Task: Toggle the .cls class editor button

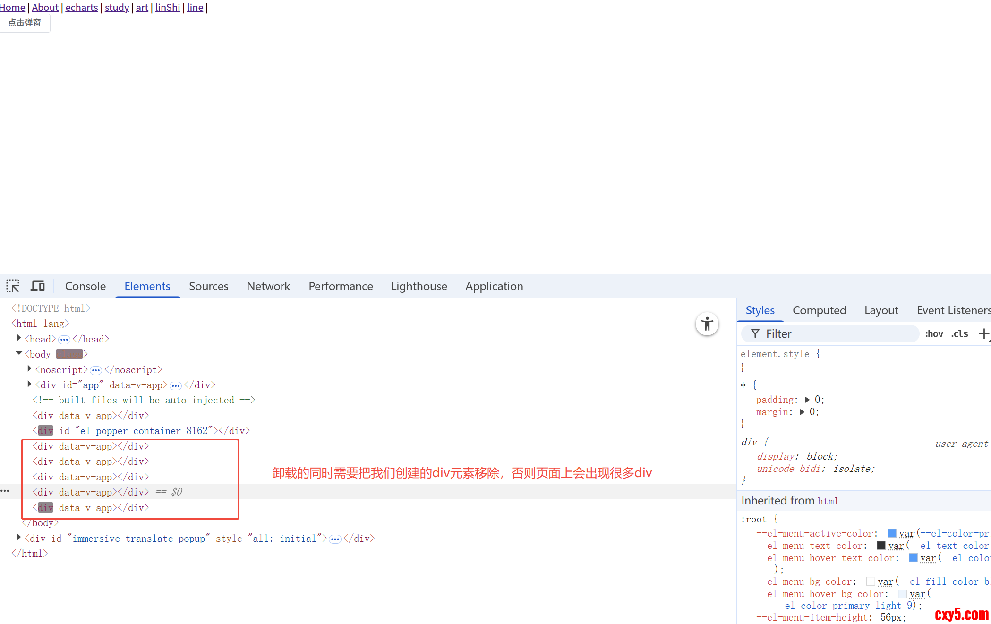Action: click(959, 334)
